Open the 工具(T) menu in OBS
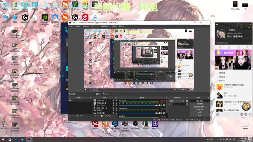Image resolution: width=253 pixels, height=142 pixels. 114,26
